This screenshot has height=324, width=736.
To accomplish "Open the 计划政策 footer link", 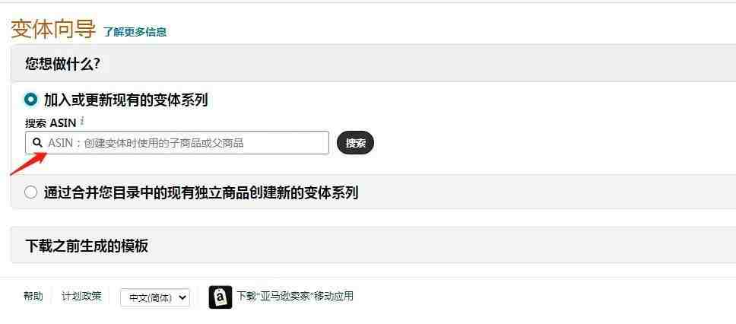I will (81, 297).
